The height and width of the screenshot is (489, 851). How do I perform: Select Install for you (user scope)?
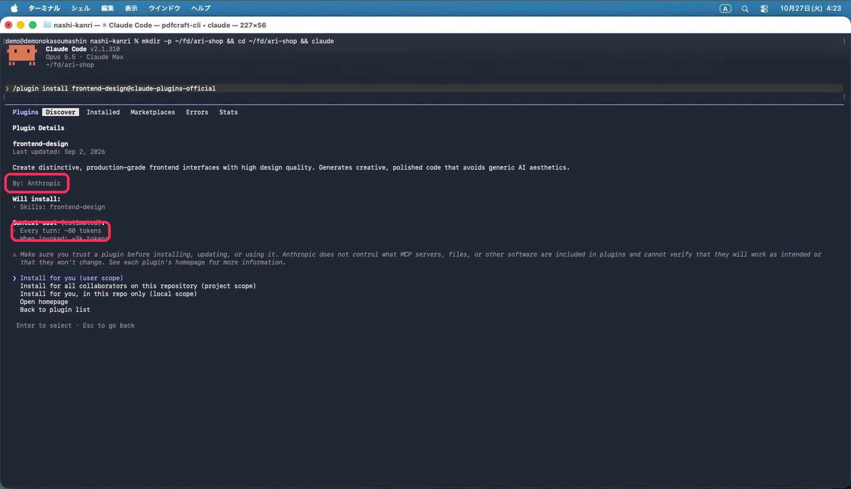(x=71, y=278)
